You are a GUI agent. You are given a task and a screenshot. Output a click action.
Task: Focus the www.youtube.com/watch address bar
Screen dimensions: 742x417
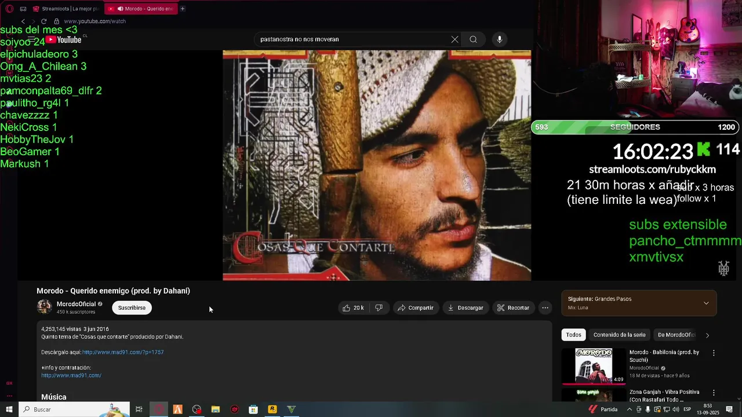(x=95, y=21)
